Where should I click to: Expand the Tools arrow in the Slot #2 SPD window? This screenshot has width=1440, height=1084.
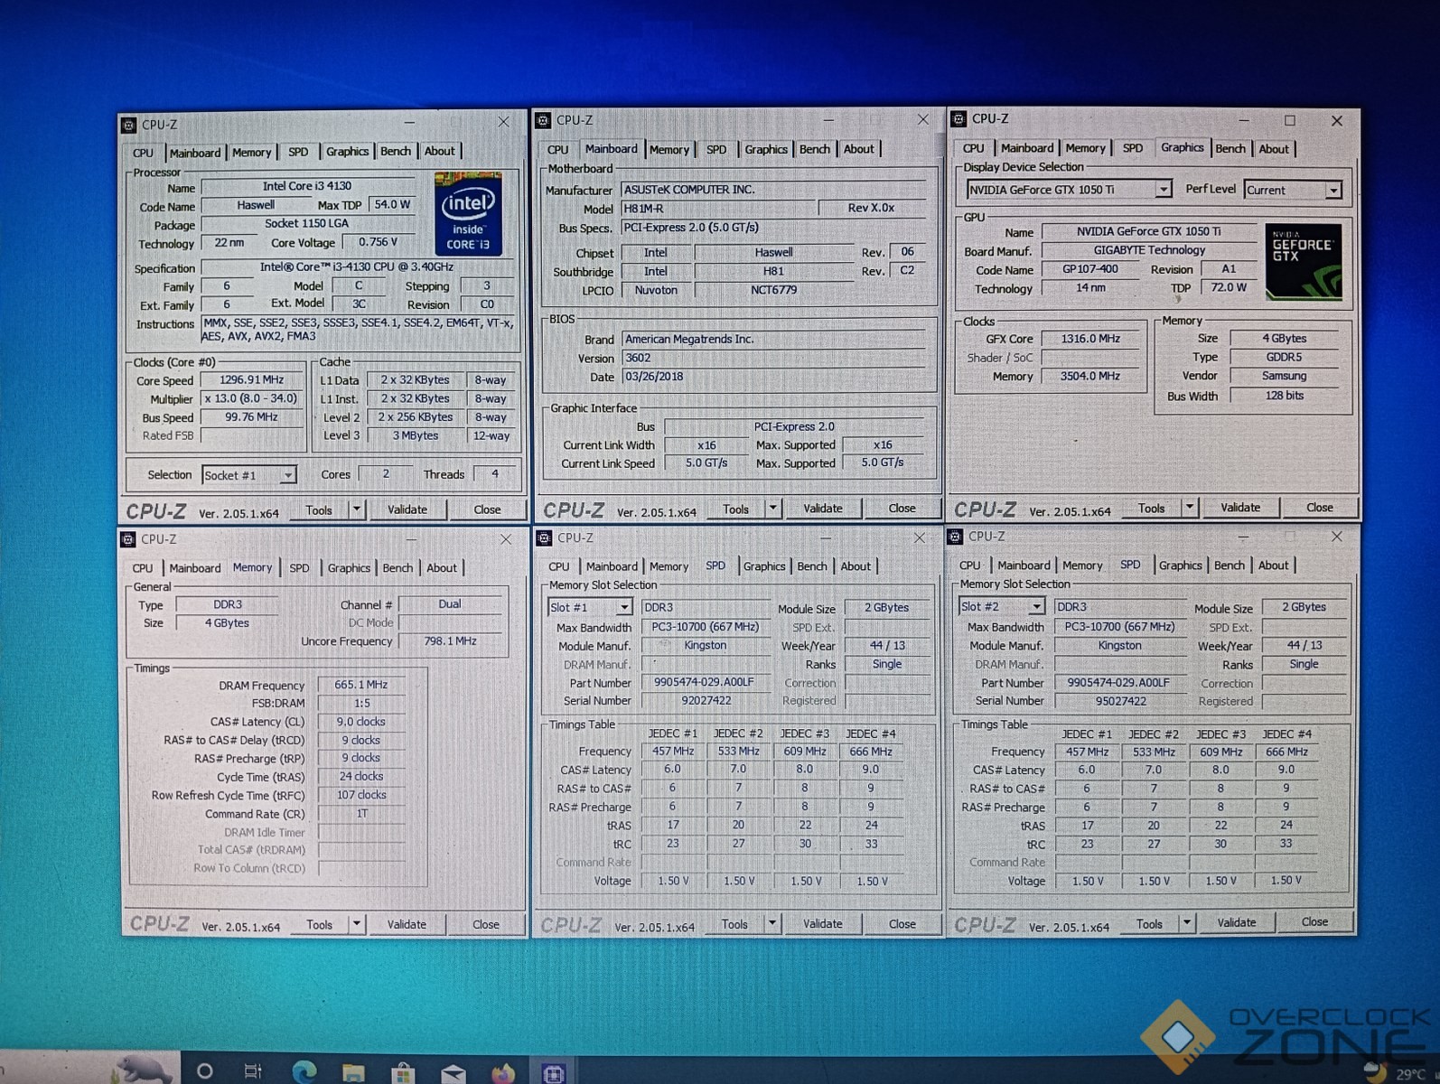(x=1186, y=923)
